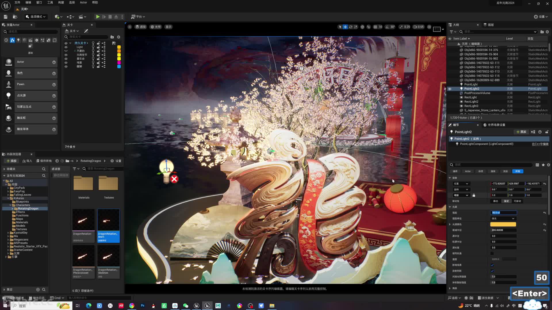Open the yellow 光源颜色 color swatch
552x310 pixels.
pos(503,224)
